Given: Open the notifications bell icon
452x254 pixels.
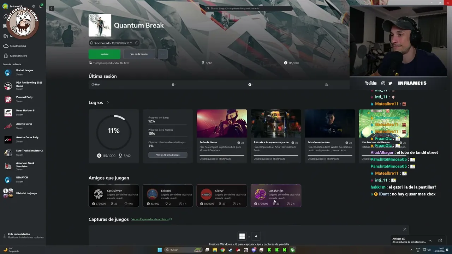Looking at the screenshot, I should click(41, 6).
